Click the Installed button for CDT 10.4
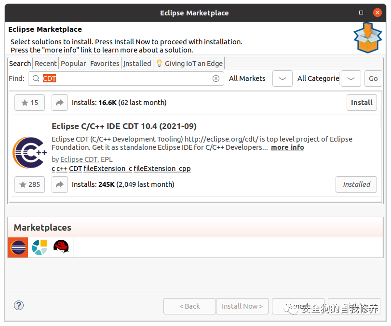This screenshot has height=326, width=391. pyautogui.click(x=356, y=184)
